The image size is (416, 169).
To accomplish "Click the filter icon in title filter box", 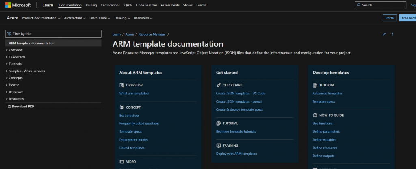I will [9, 34].
